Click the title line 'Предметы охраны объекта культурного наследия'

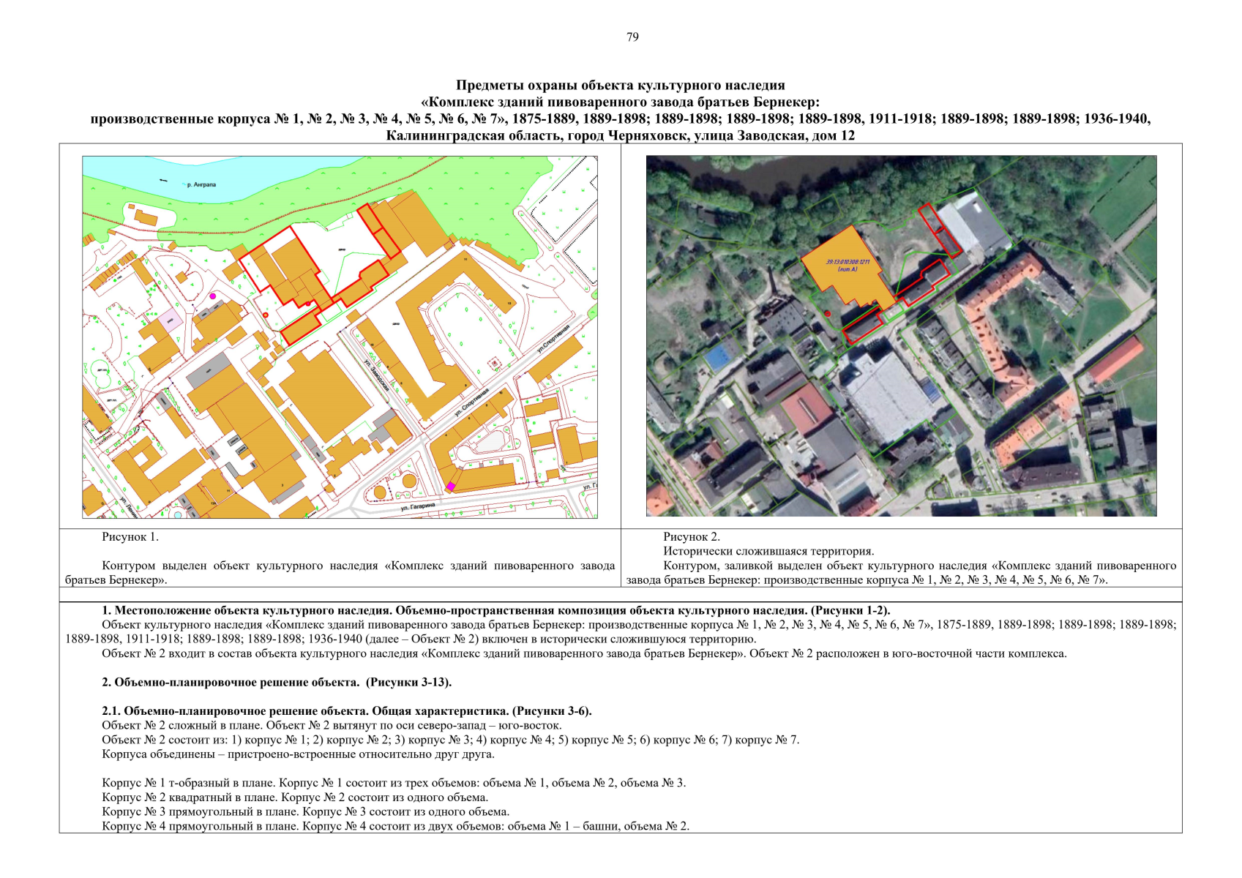click(x=620, y=86)
